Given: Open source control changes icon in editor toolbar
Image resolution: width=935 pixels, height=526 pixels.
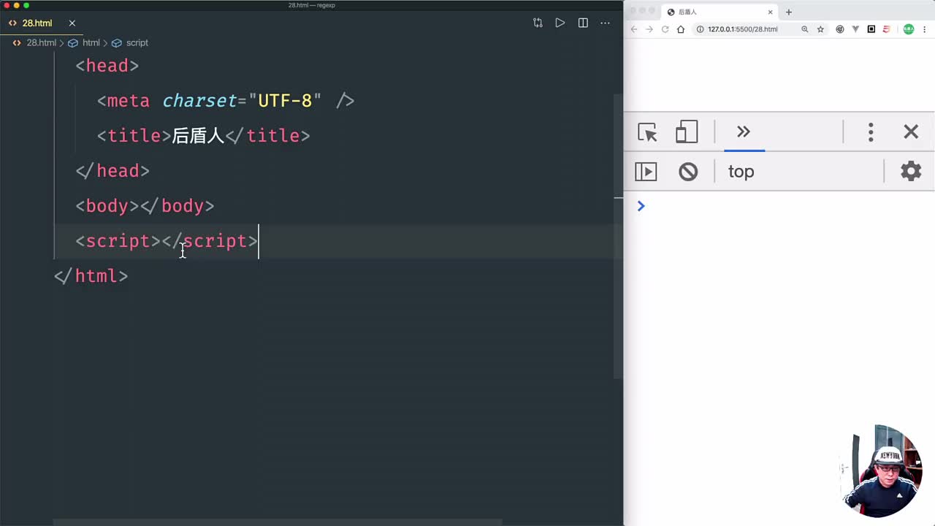Looking at the screenshot, I should click(538, 23).
